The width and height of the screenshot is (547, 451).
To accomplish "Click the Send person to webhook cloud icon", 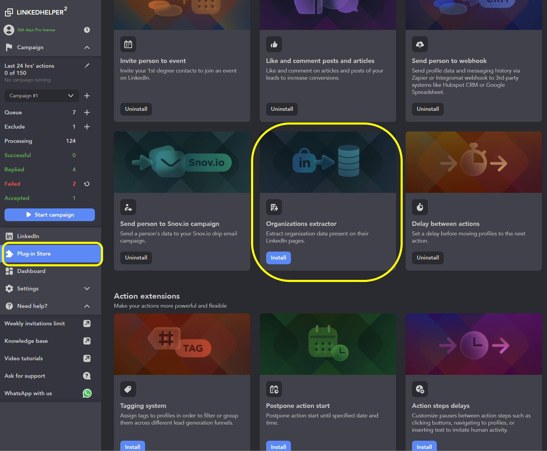I will point(420,44).
